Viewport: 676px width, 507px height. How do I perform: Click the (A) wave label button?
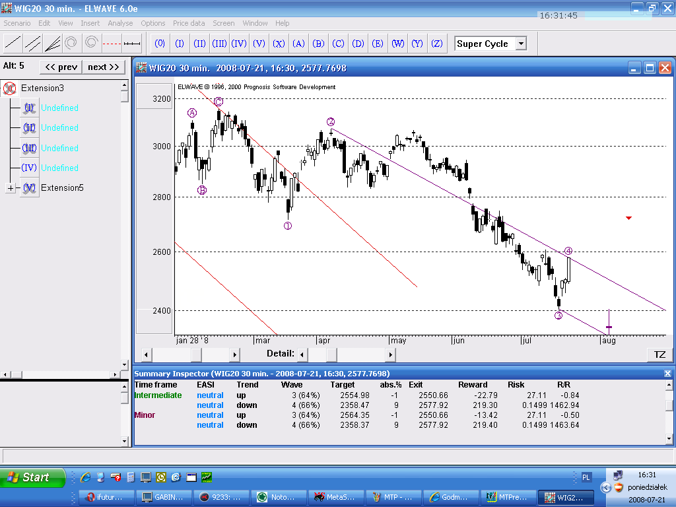[x=298, y=44]
